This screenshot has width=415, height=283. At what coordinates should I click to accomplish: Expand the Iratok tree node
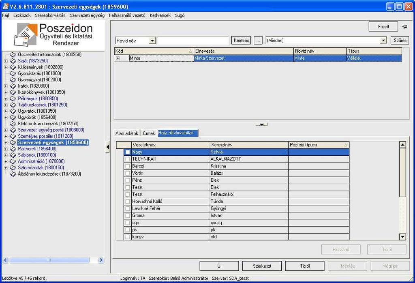pyautogui.click(x=6, y=86)
